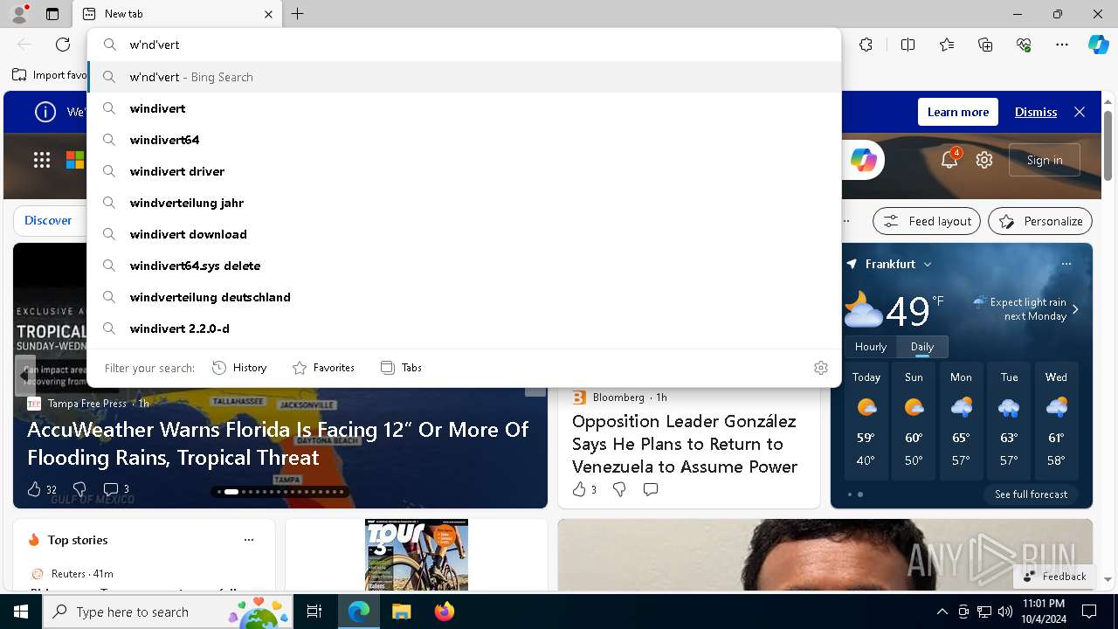1118x629 pixels.
Task: Select the Discover feed tab
Action: click(48, 220)
